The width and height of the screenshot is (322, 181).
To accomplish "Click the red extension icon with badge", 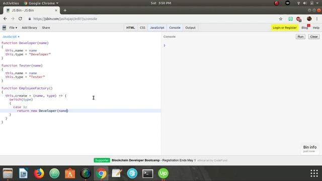I will coord(298,19).
